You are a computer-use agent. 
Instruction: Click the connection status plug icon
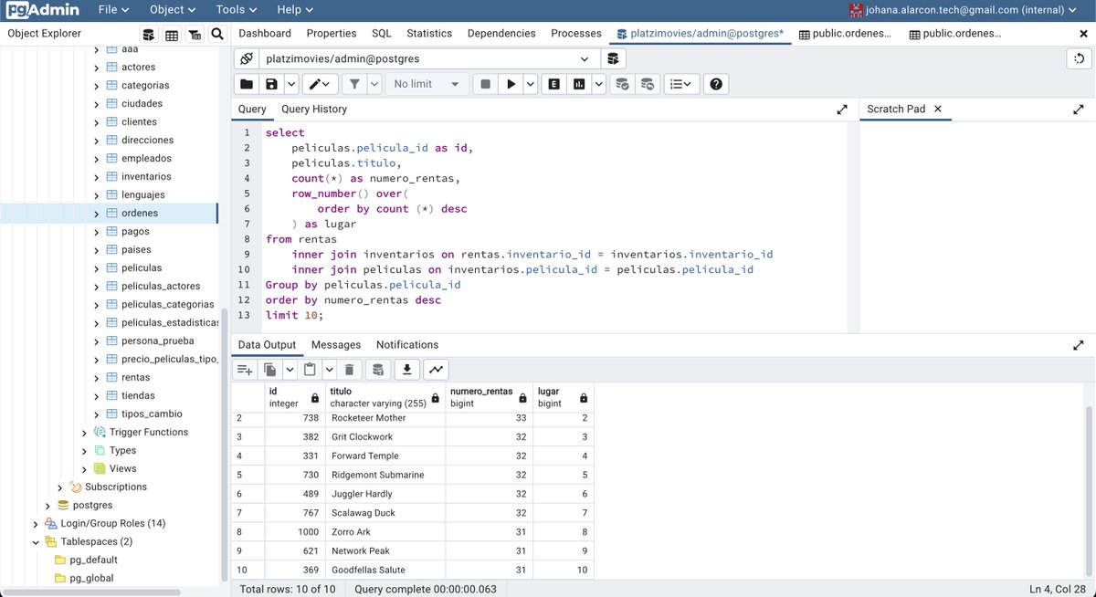click(x=246, y=58)
